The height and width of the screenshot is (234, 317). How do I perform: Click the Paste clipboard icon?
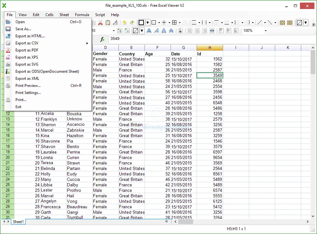tap(108, 23)
